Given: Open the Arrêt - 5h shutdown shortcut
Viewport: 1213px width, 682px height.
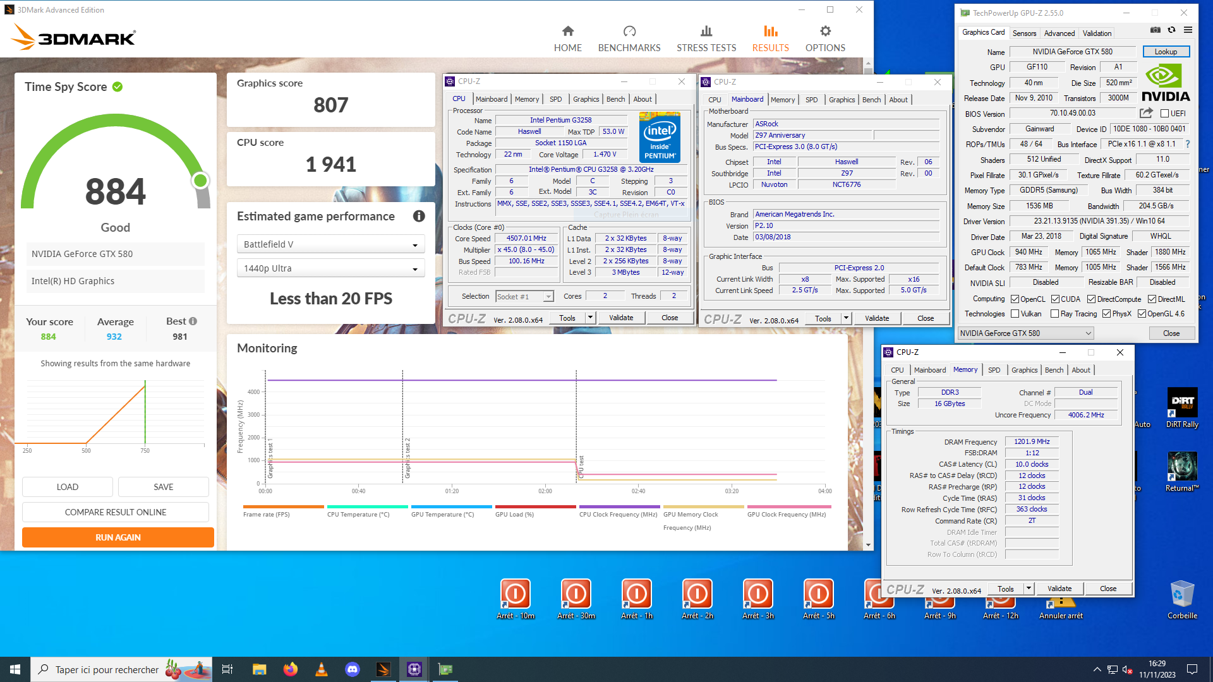Looking at the screenshot, I should point(819,599).
